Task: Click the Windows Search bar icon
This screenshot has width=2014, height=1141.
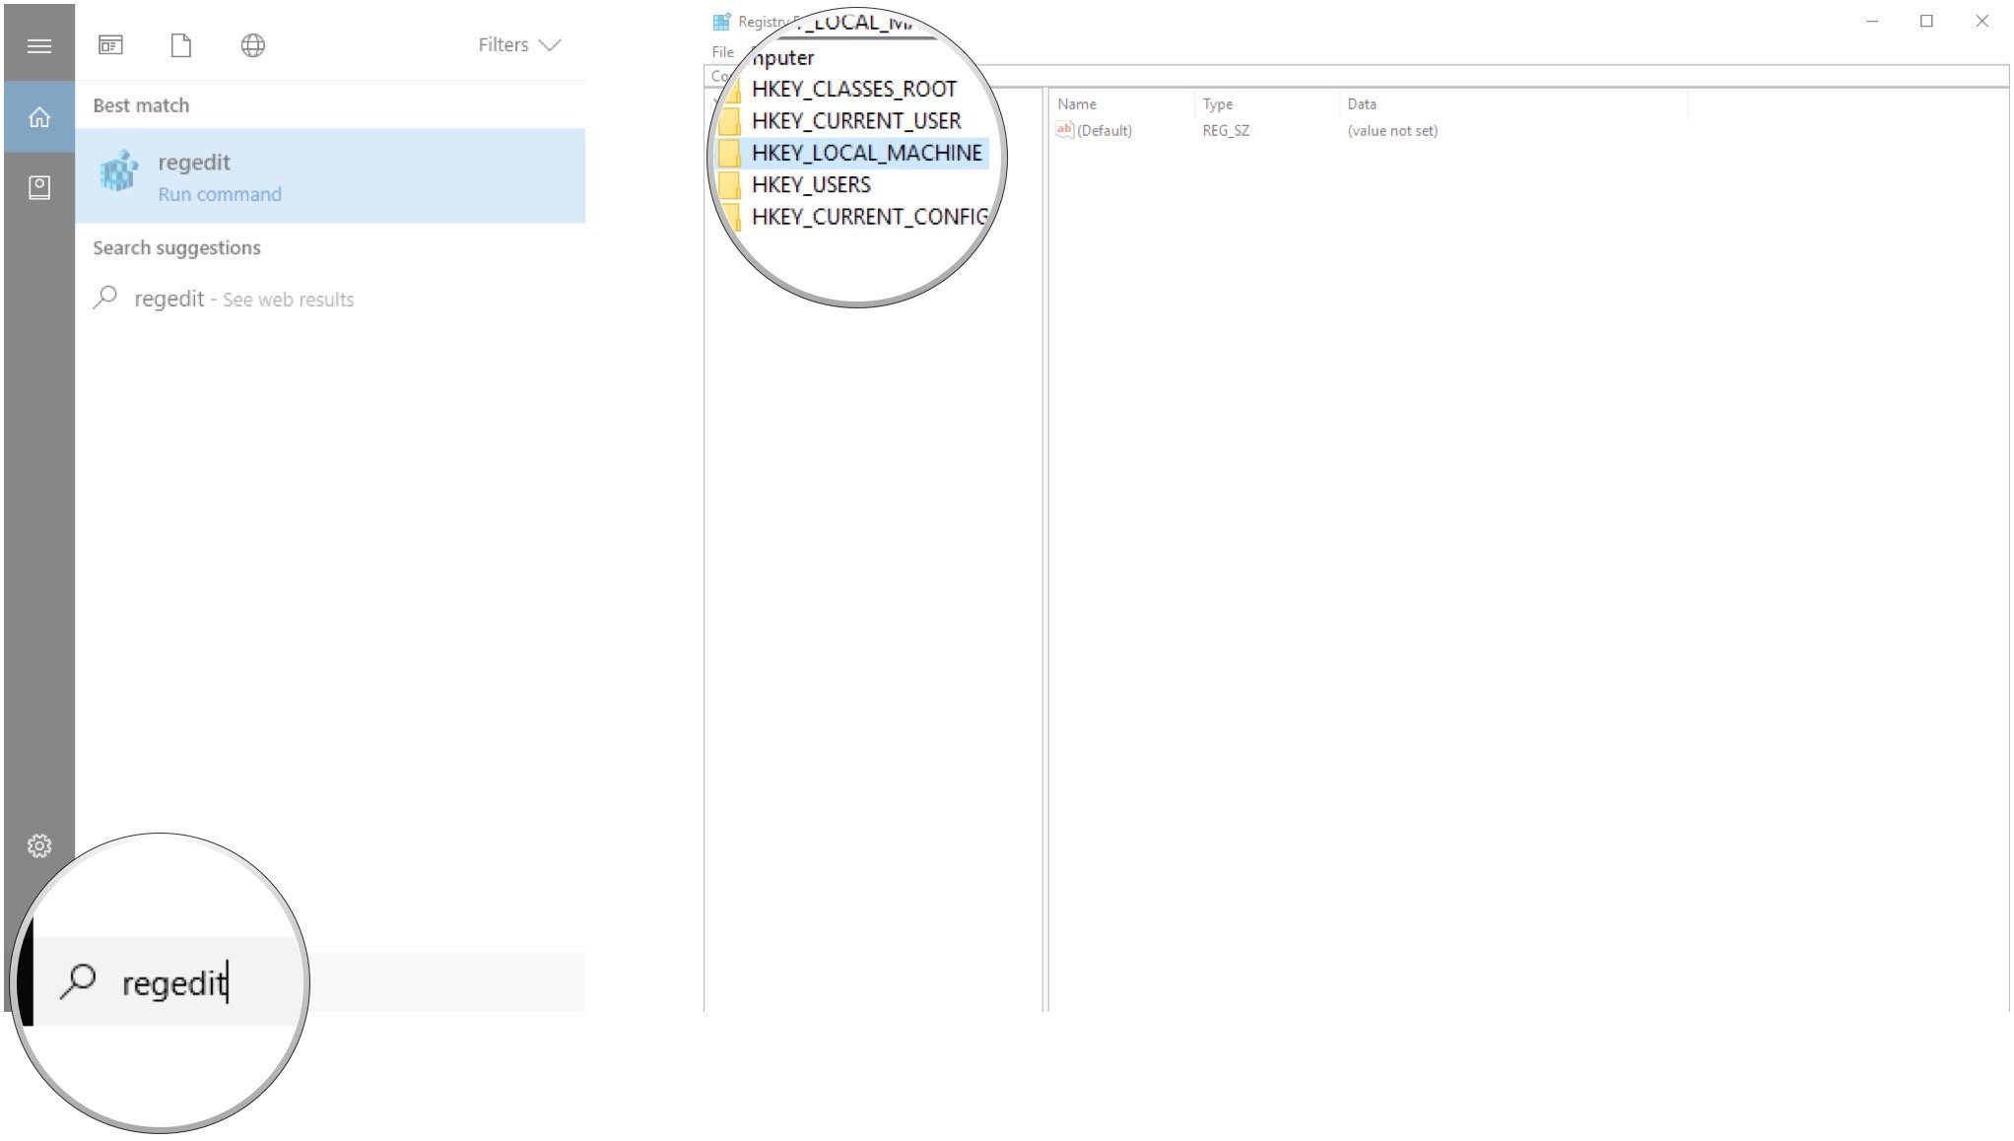Action: coord(78,982)
